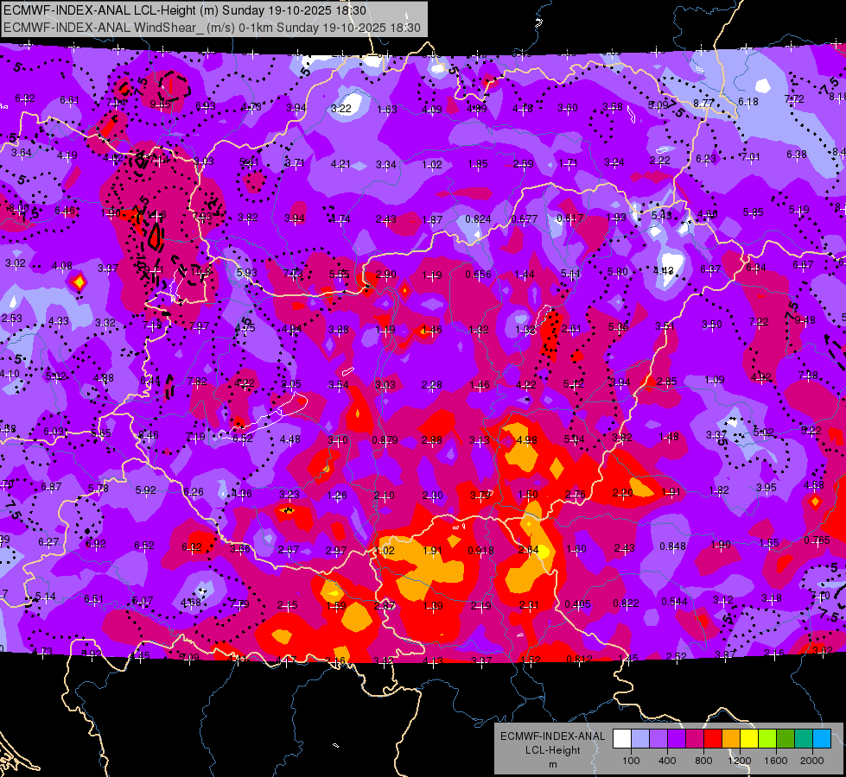The width and height of the screenshot is (846, 777).
Task: Click the dark green legend swatch
Action: 786,739
